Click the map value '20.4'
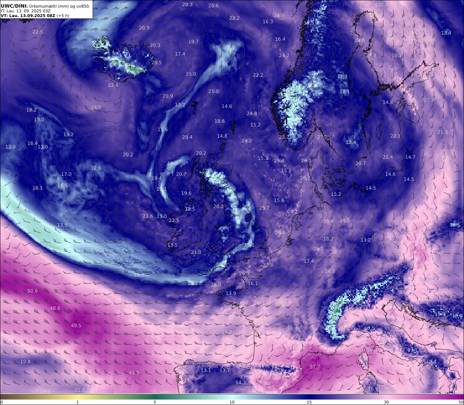The width and height of the screenshot is (464, 405). [x=187, y=137]
